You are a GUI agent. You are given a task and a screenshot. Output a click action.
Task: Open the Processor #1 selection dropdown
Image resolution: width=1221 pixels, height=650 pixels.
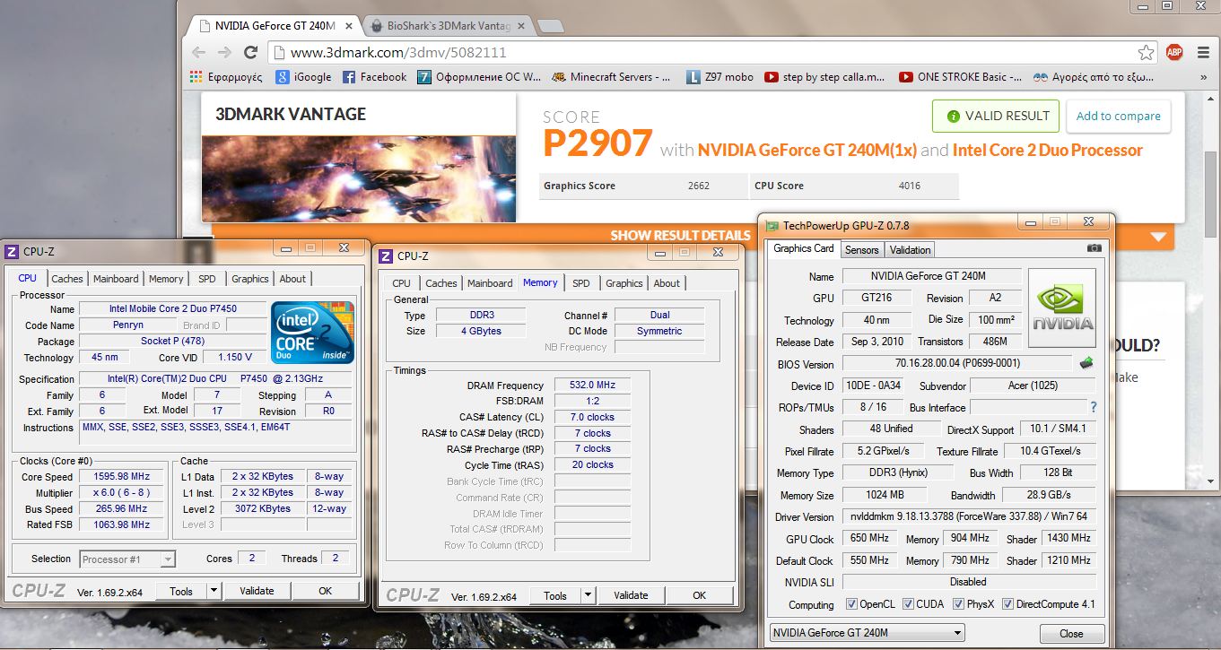click(x=127, y=559)
